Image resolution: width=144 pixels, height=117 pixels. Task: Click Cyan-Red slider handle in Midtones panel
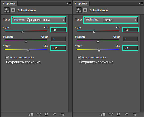[x=23, y=32]
